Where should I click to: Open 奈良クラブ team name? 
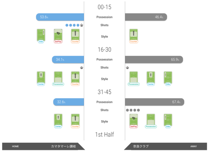(141, 146)
